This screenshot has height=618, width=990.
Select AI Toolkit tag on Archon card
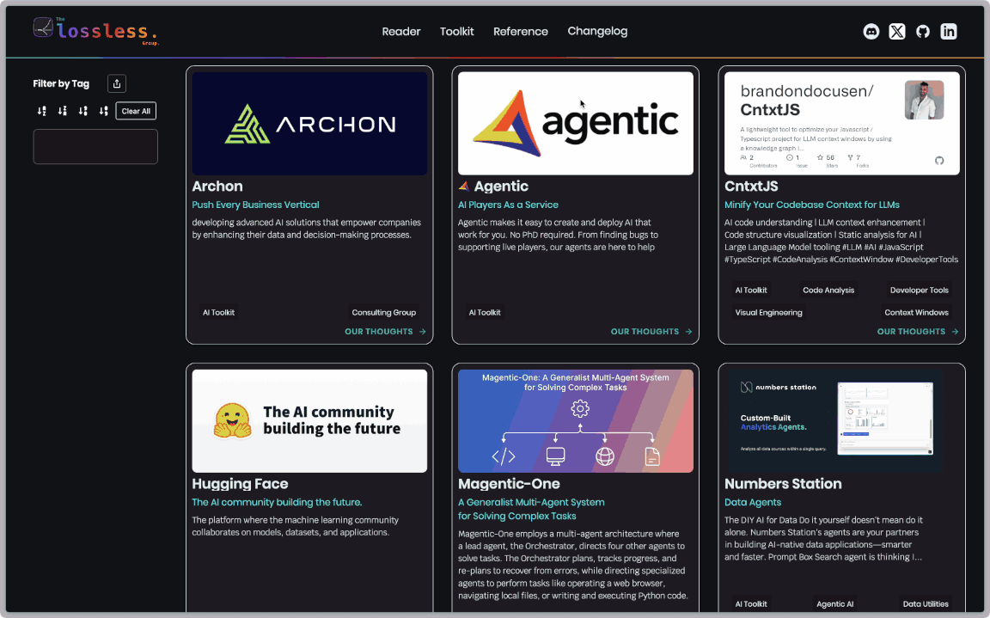pyautogui.click(x=218, y=313)
